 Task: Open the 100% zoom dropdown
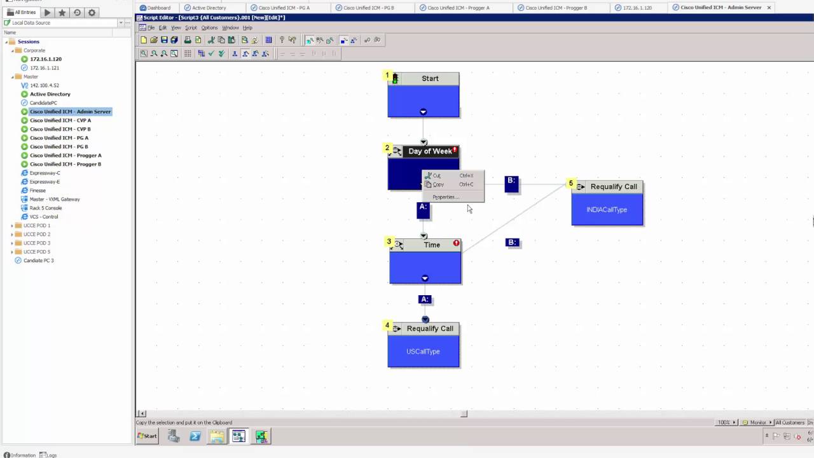pos(728,422)
